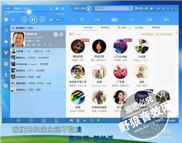182x143 pixels.
Task: Share song from the station card
Action: pyautogui.click(x=39, y=45)
